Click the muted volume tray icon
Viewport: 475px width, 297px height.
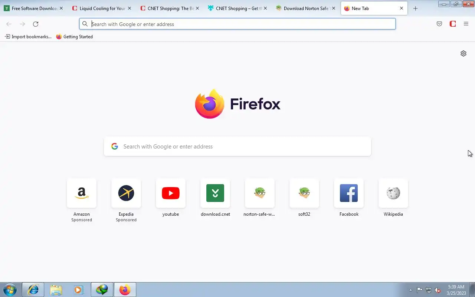438,290
